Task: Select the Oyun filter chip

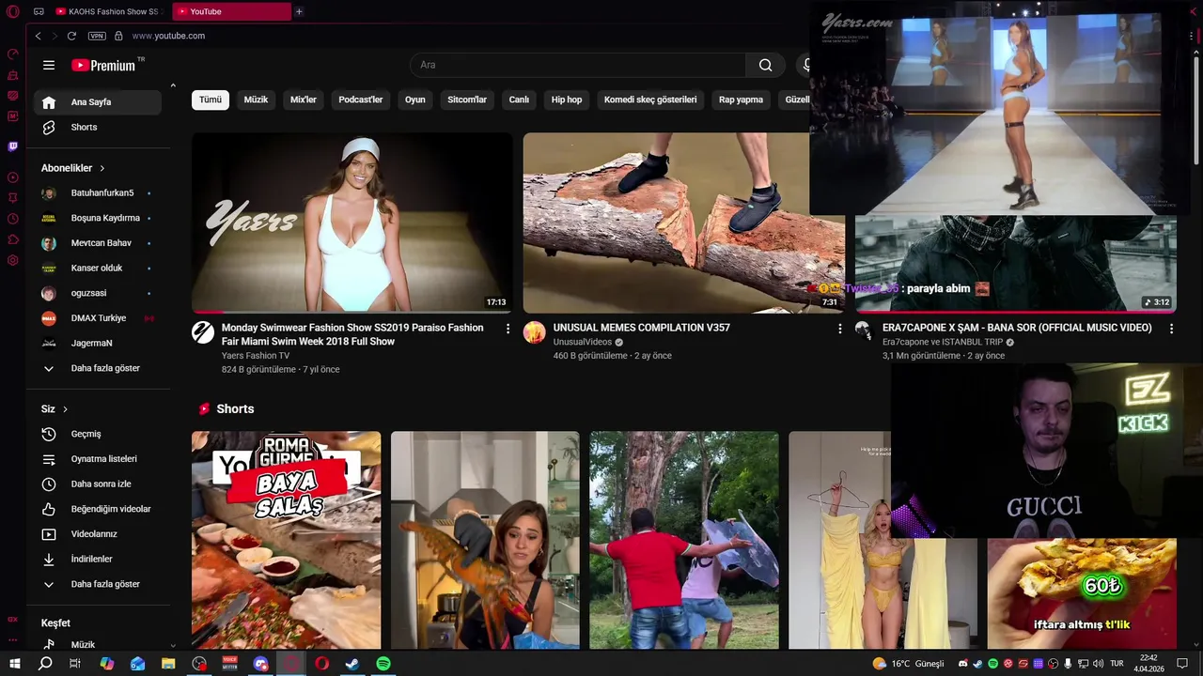Action: click(415, 100)
